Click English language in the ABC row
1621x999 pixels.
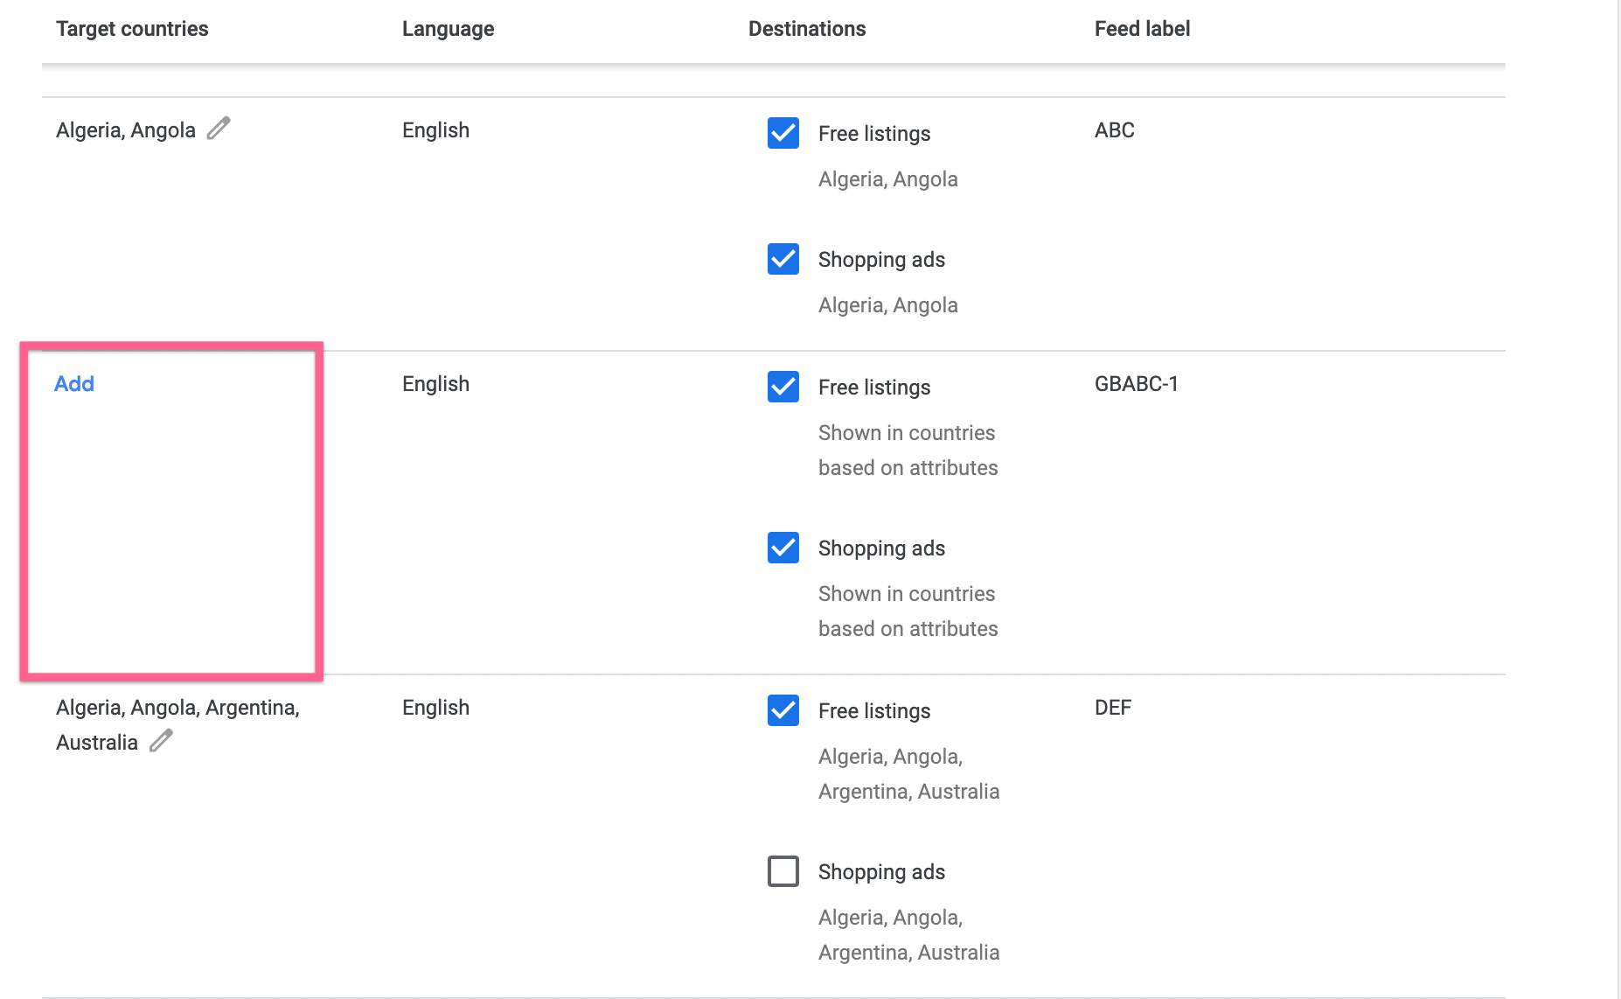[x=435, y=130]
